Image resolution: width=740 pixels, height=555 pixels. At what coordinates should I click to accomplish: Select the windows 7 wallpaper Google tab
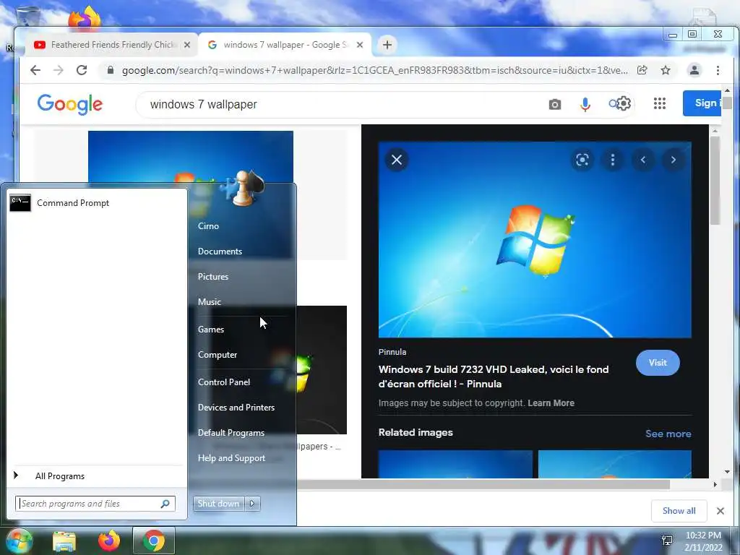[285, 45]
